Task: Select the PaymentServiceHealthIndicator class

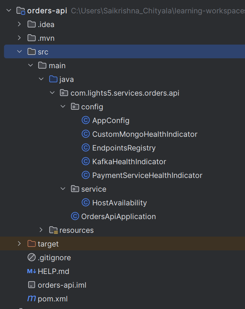Action: click(x=147, y=175)
